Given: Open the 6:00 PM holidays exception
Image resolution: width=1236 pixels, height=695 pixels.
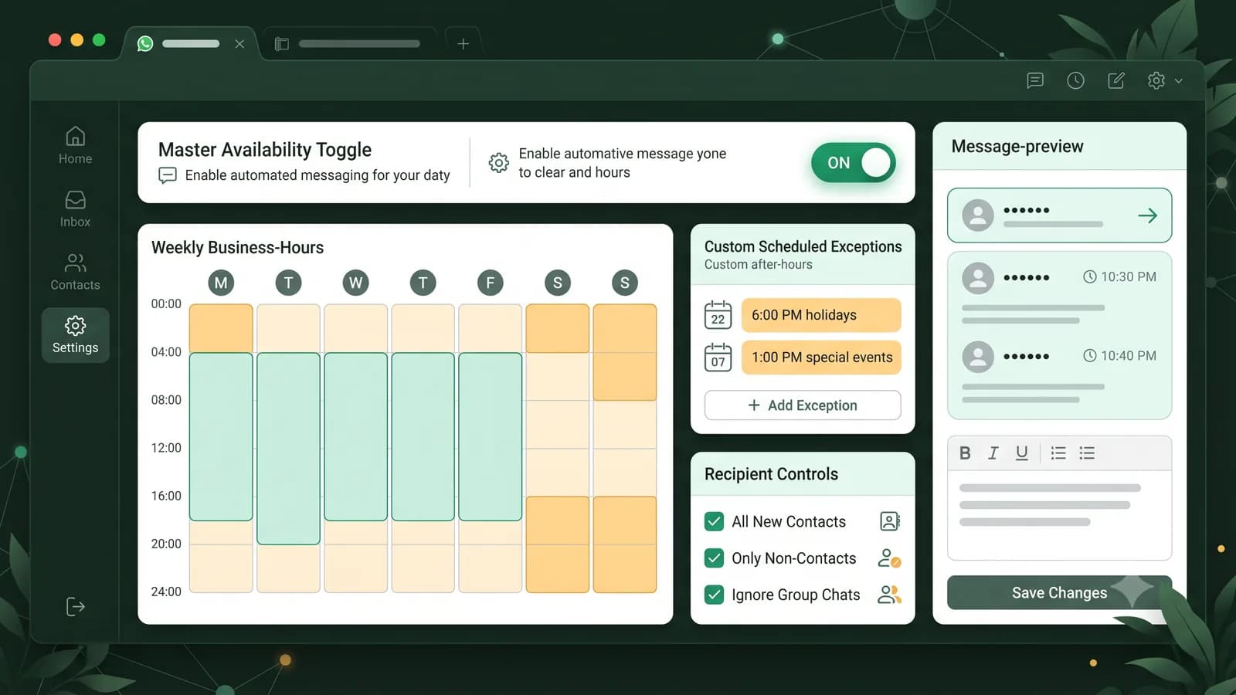Looking at the screenshot, I should point(821,315).
